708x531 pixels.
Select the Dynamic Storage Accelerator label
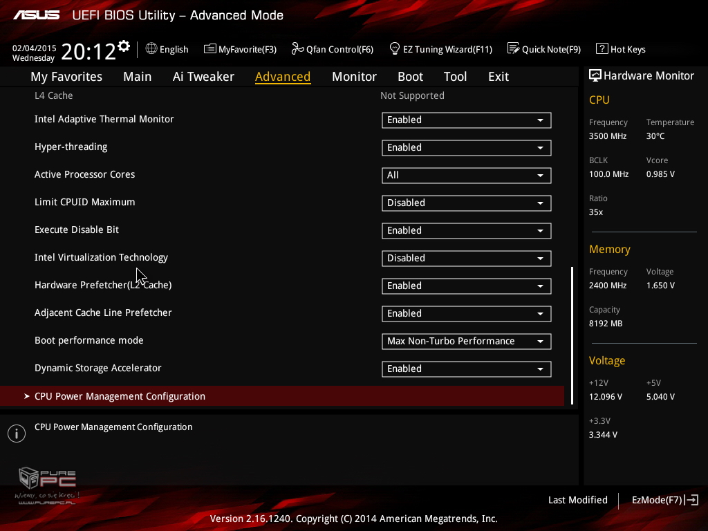pyautogui.click(x=98, y=368)
